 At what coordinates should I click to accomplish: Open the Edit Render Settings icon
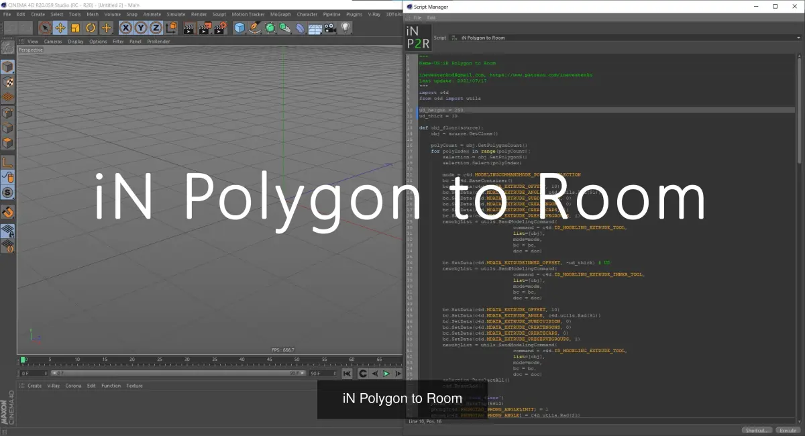point(220,28)
